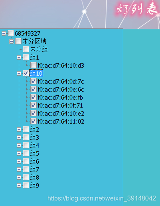This screenshot has height=206, width=160.
Task: Check the 组6 checkbox
Action: 26,161
